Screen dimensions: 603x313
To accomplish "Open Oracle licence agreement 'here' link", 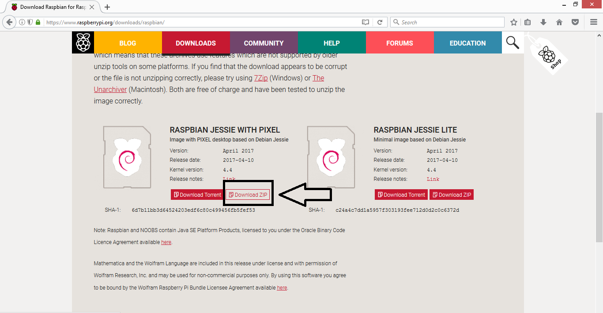I will point(166,242).
